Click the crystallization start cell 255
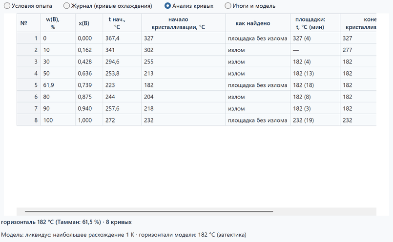393x242 pixels. coord(183,61)
